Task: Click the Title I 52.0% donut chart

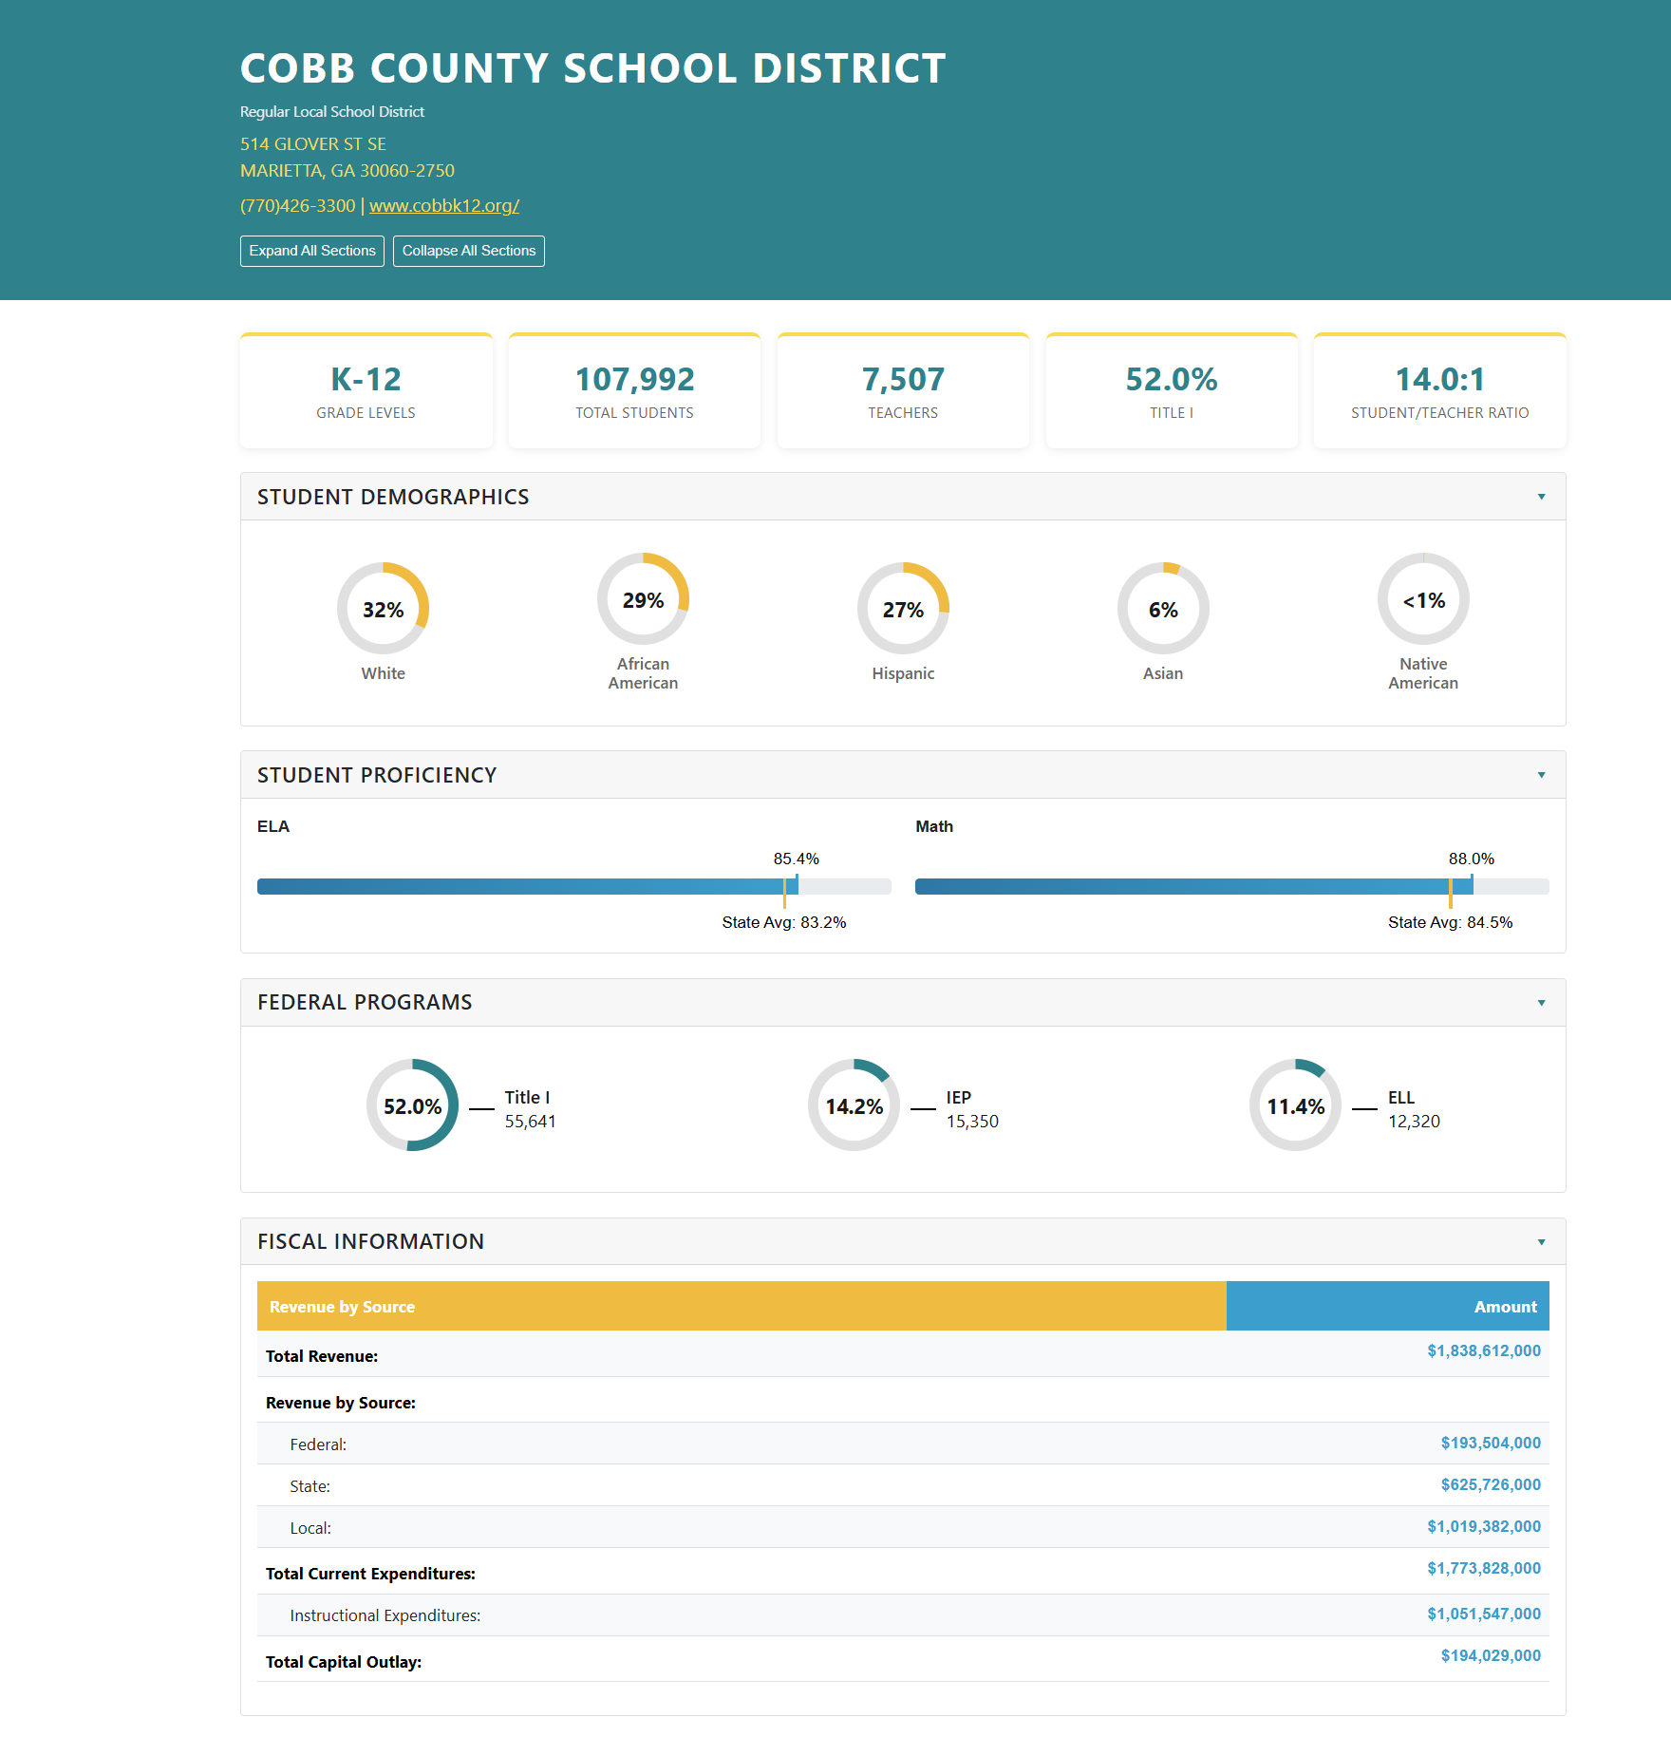Action: click(x=413, y=1105)
